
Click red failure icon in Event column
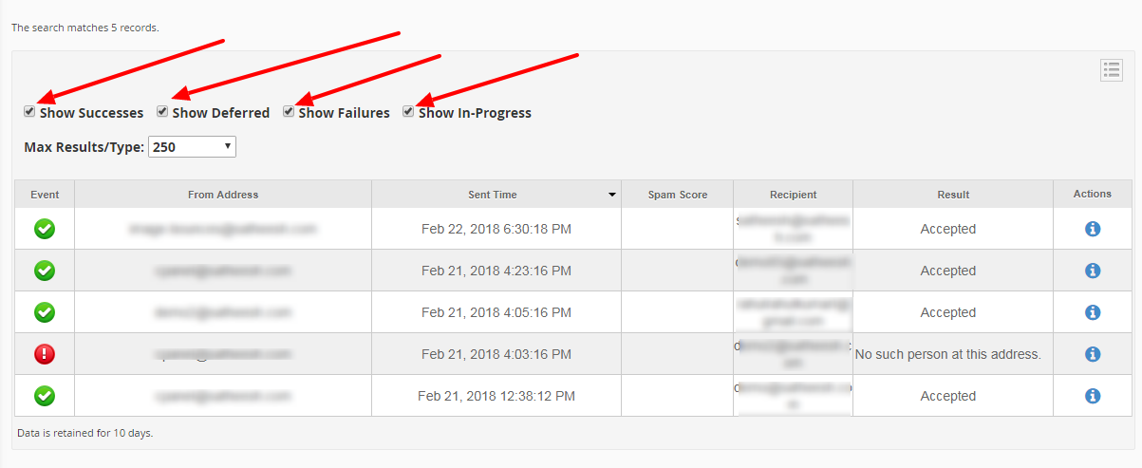coord(45,354)
